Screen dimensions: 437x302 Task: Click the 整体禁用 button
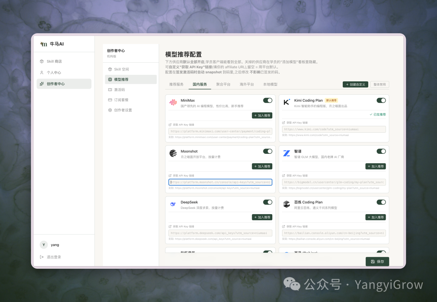pyautogui.click(x=380, y=85)
